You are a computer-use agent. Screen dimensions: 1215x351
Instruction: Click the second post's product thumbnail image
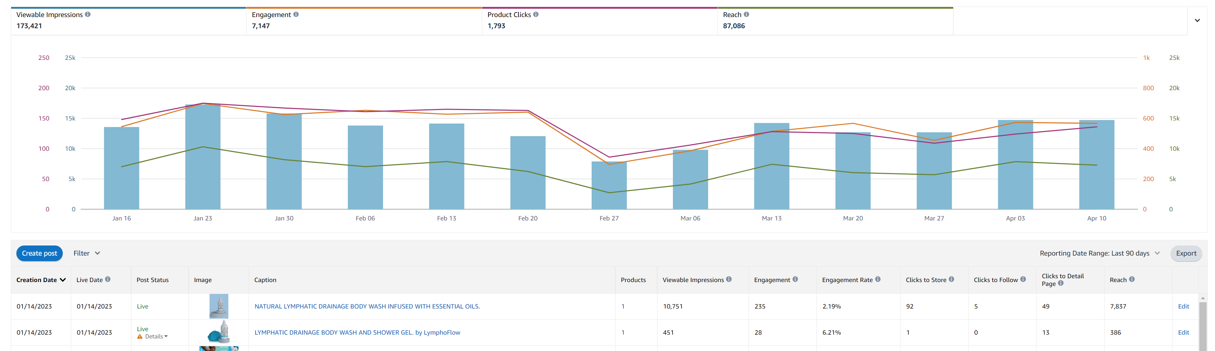(219, 332)
